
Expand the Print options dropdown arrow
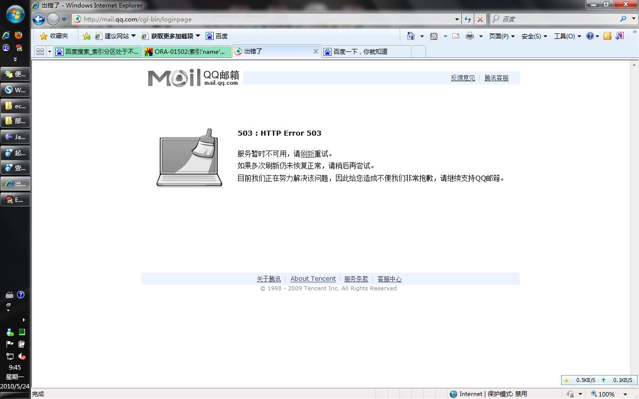(481, 36)
